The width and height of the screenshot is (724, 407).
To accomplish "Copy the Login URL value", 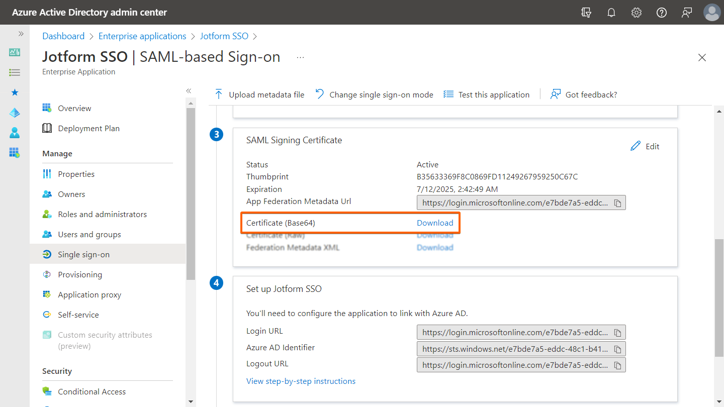I will (x=618, y=333).
